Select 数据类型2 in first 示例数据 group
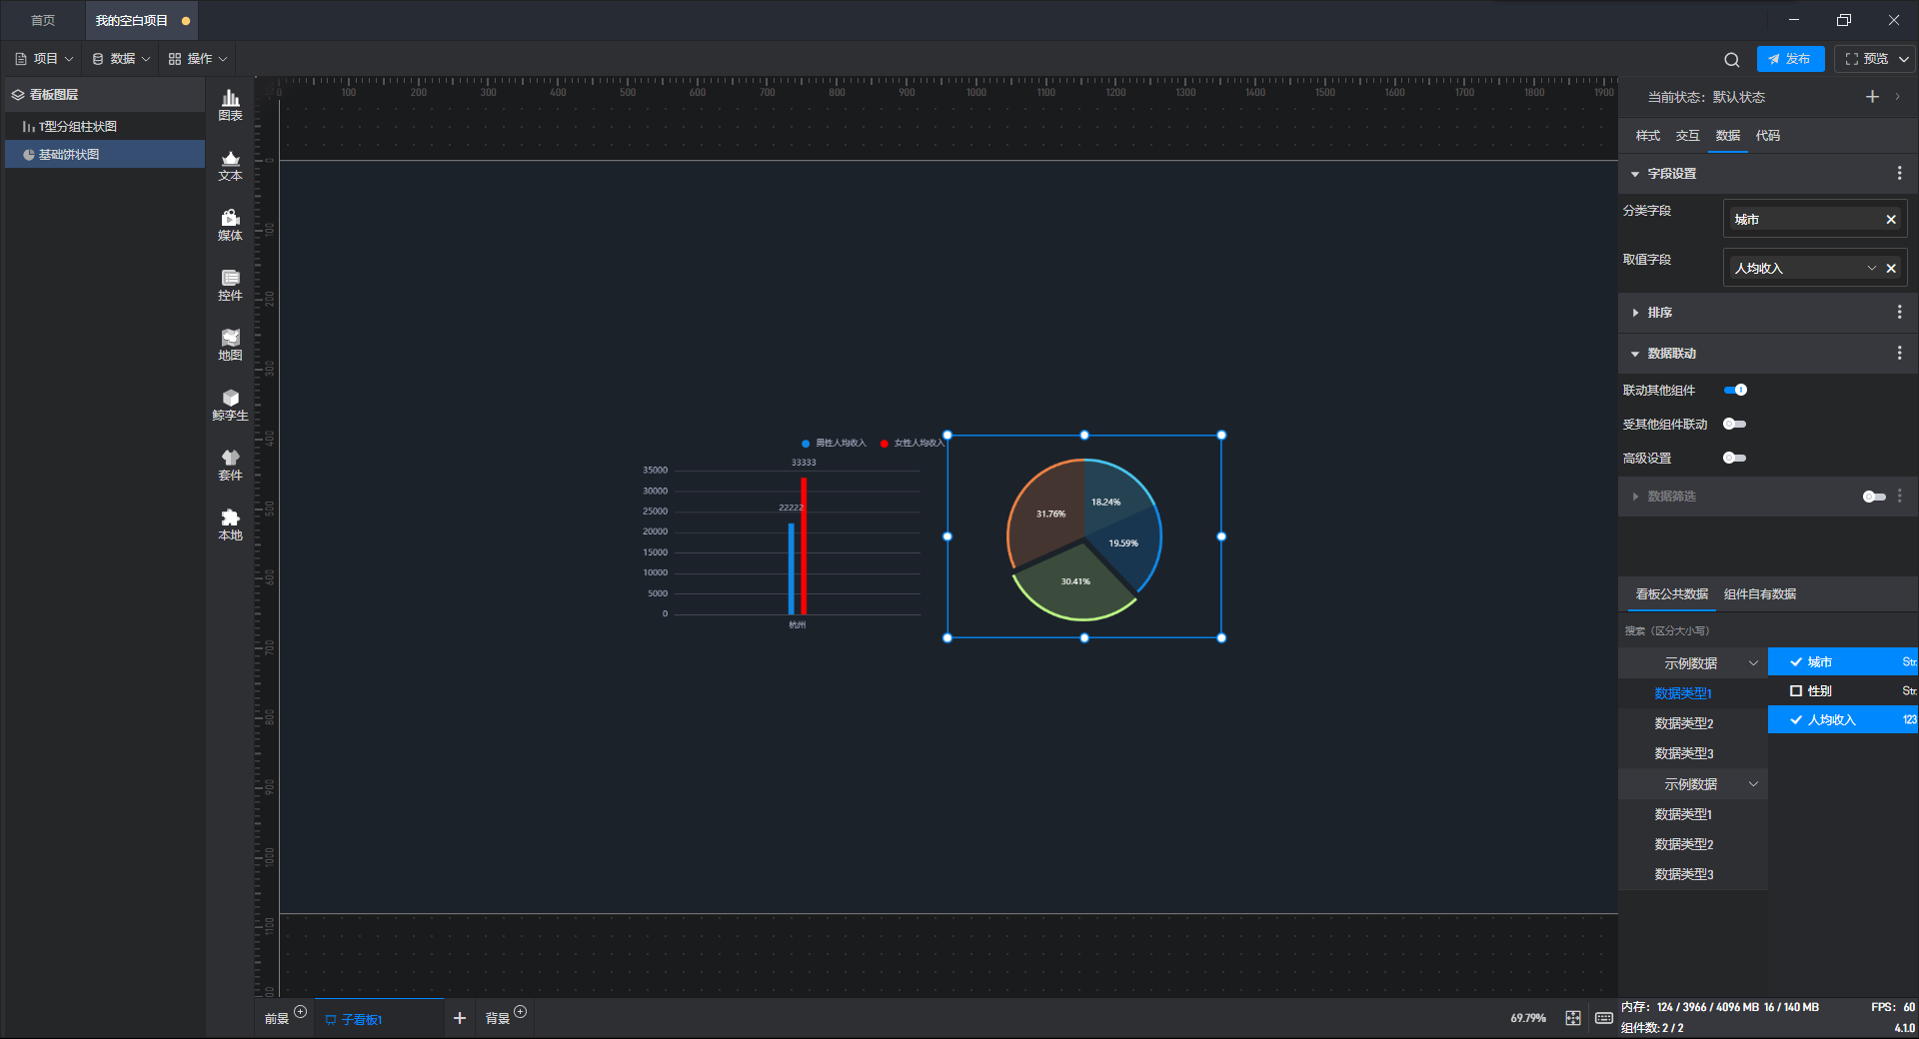The image size is (1919, 1039). (1683, 723)
